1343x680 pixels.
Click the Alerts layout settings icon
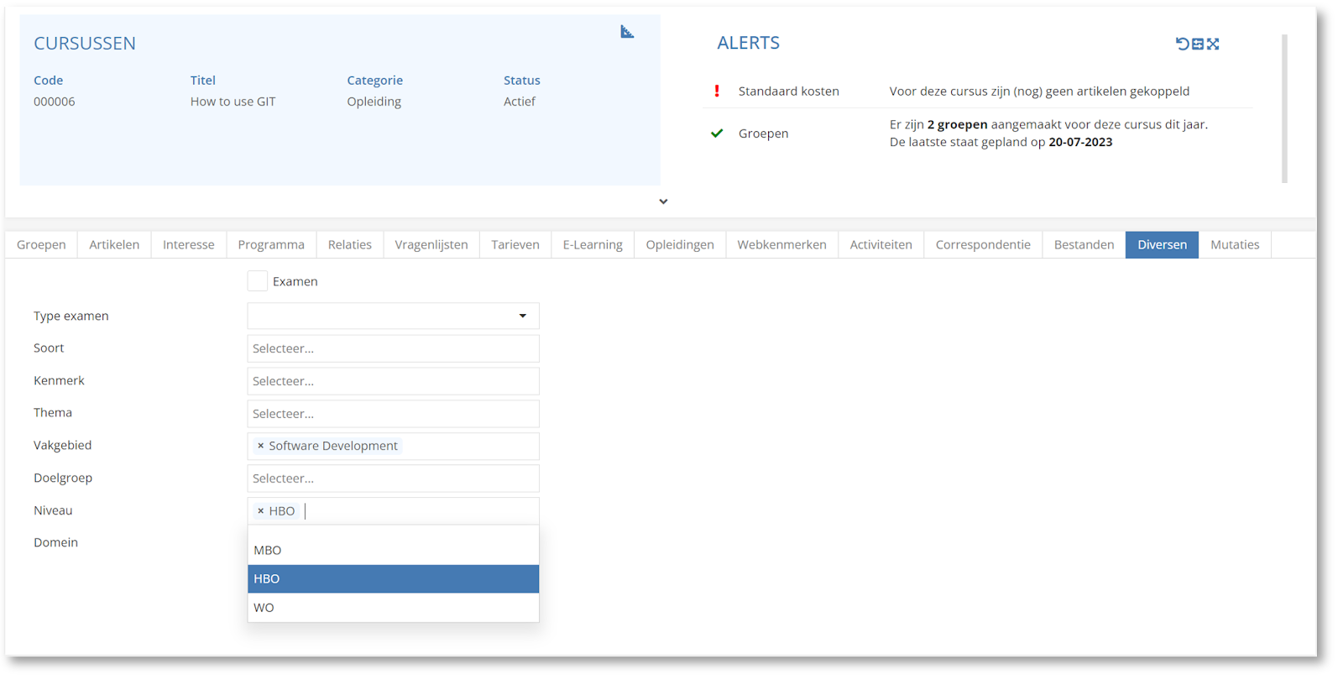coord(1198,44)
